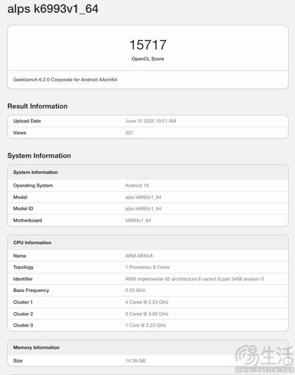This screenshot has height=375, width=295.
Task: Select the Identifier ARM implementer 65 text
Action: pyautogui.click(x=195, y=279)
